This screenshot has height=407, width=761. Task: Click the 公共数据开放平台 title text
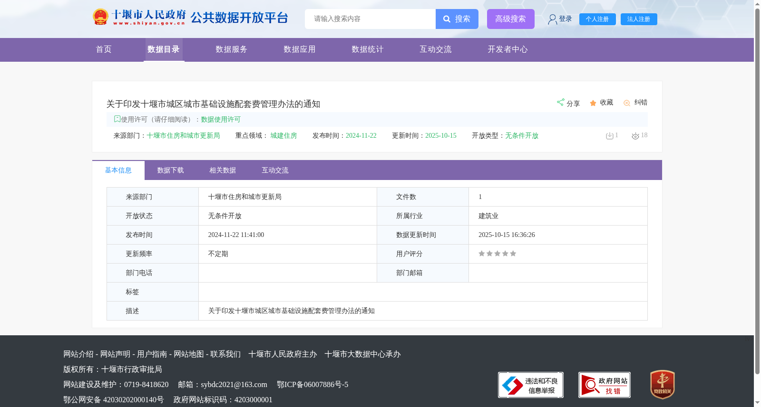240,18
